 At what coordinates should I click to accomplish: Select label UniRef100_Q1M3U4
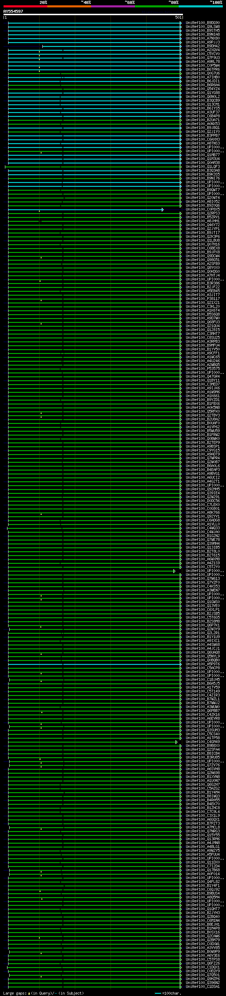point(203,159)
